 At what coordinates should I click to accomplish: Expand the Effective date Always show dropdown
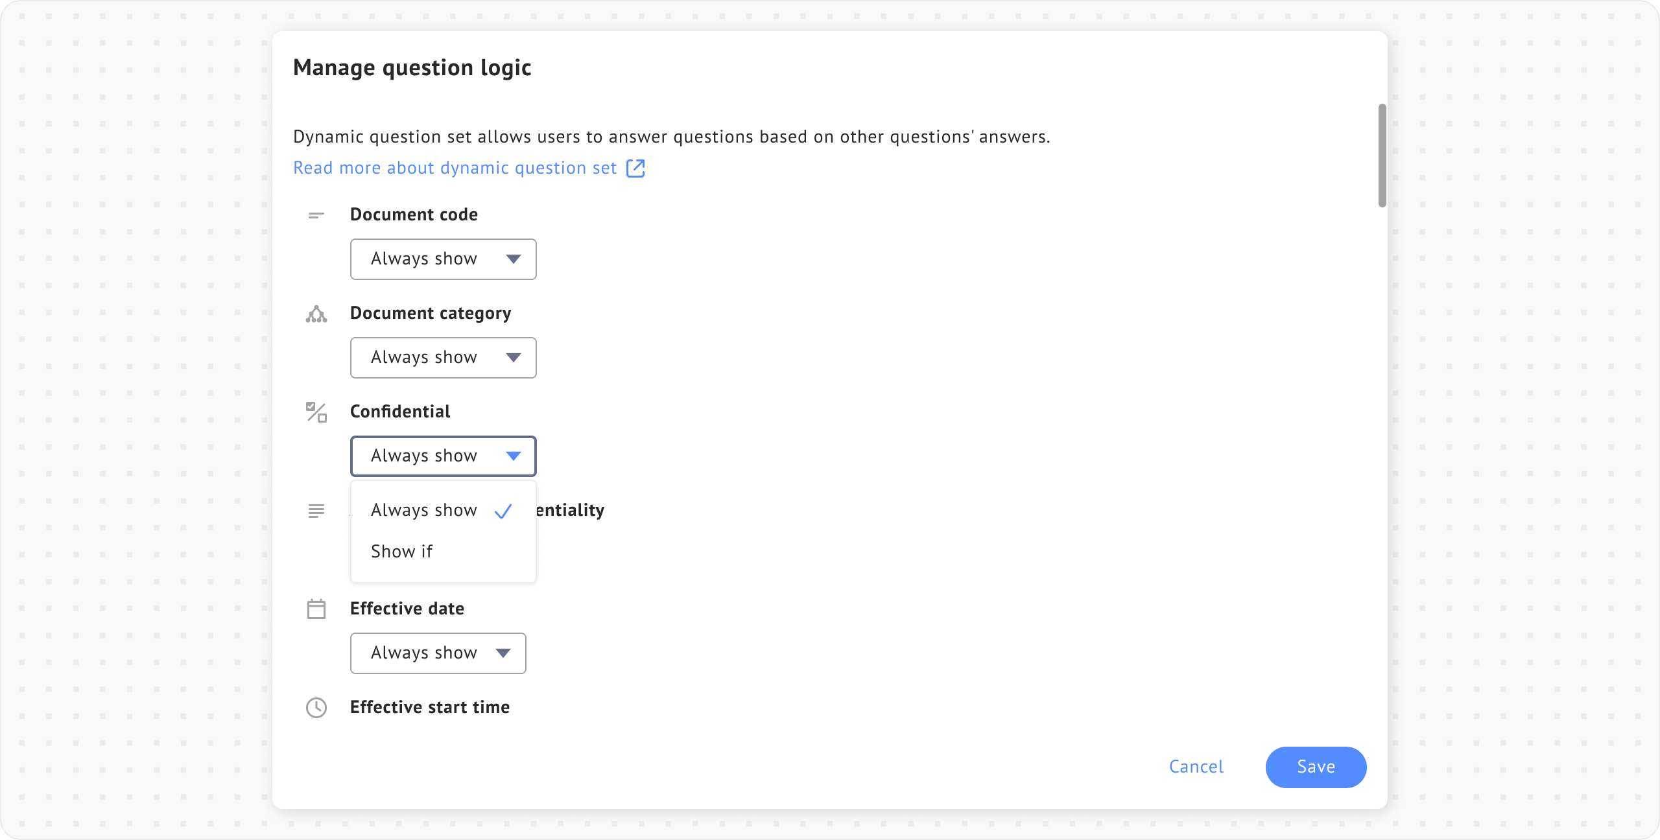(x=438, y=653)
